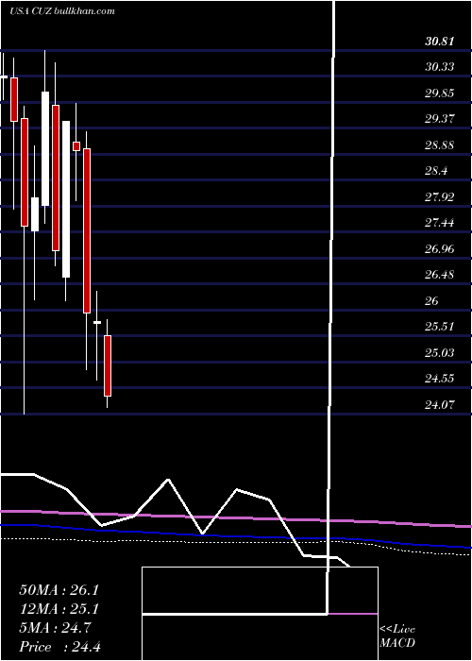Click the 'USA CUZ bullkhan.com' header text
472x661 pixels.
pos(62,10)
